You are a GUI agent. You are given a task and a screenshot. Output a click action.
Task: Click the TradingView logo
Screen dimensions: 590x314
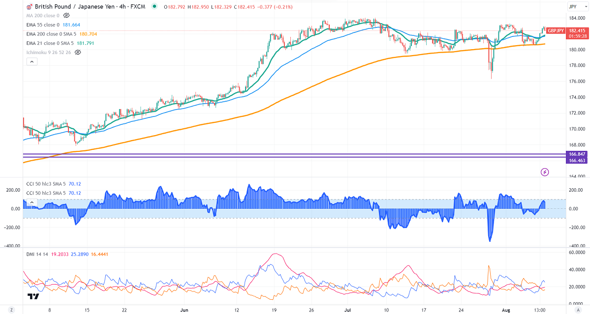click(33, 296)
